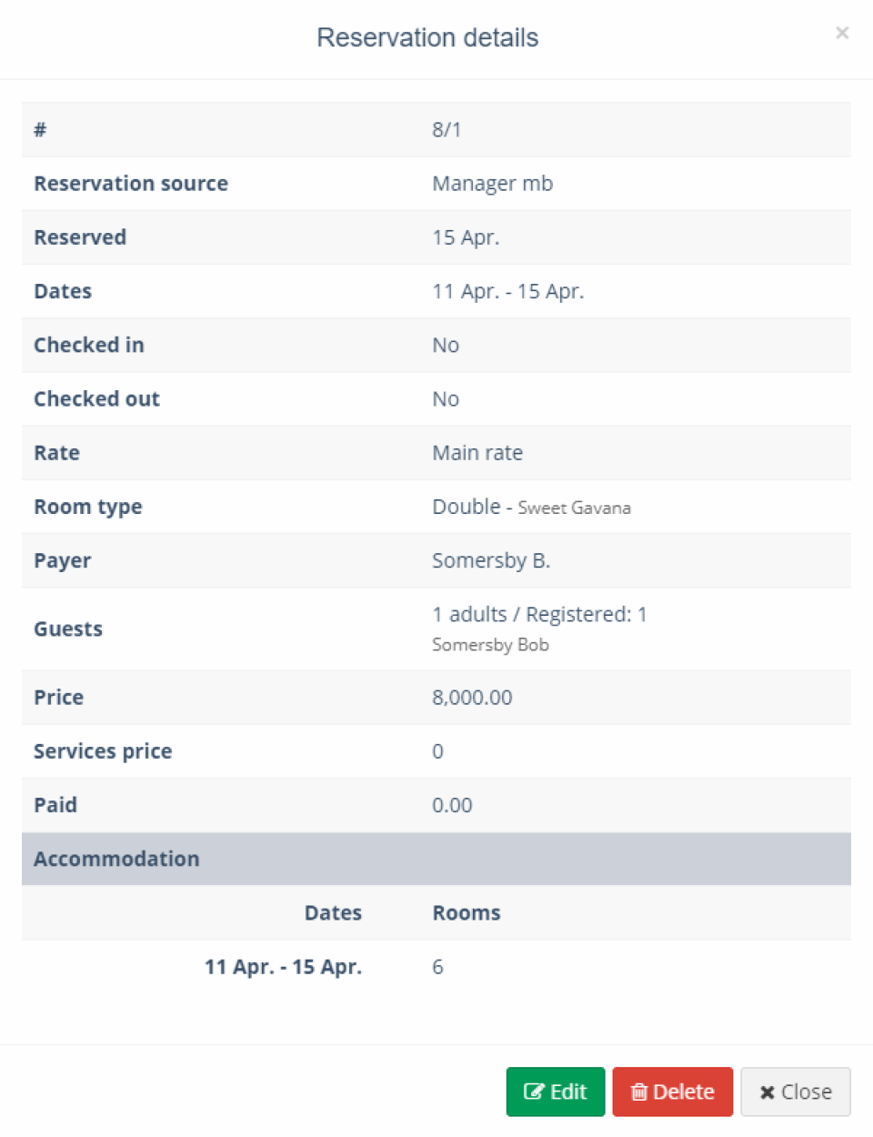The width and height of the screenshot is (873, 1137).
Task: Select the Accommodation section header
Action: click(116, 859)
